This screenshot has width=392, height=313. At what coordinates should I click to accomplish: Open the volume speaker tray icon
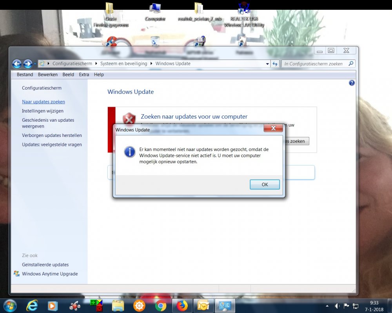pos(337,306)
